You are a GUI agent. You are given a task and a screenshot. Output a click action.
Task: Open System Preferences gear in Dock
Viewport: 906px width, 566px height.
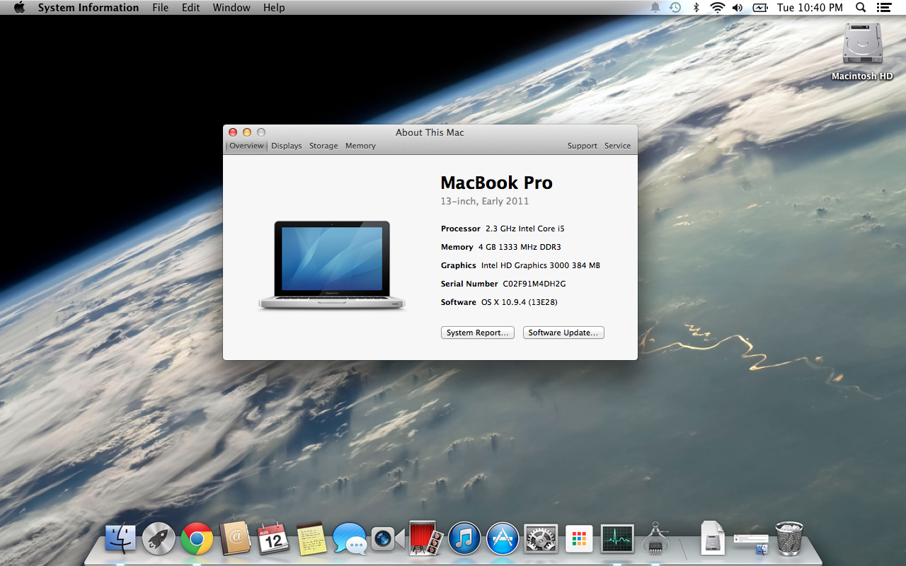(541, 540)
